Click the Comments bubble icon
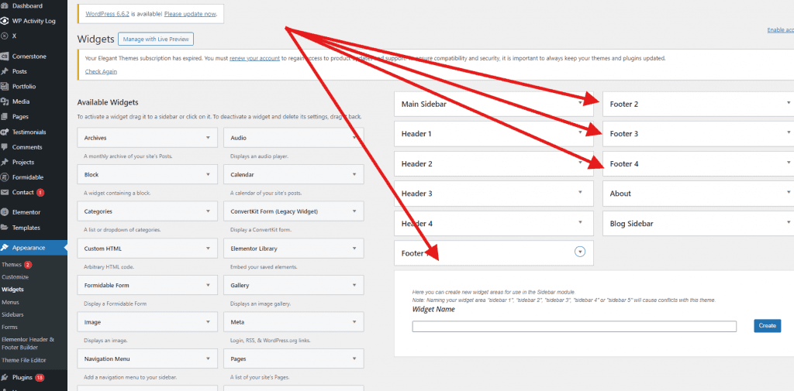This screenshot has width=794, height=391. click(x=5, y=147)
